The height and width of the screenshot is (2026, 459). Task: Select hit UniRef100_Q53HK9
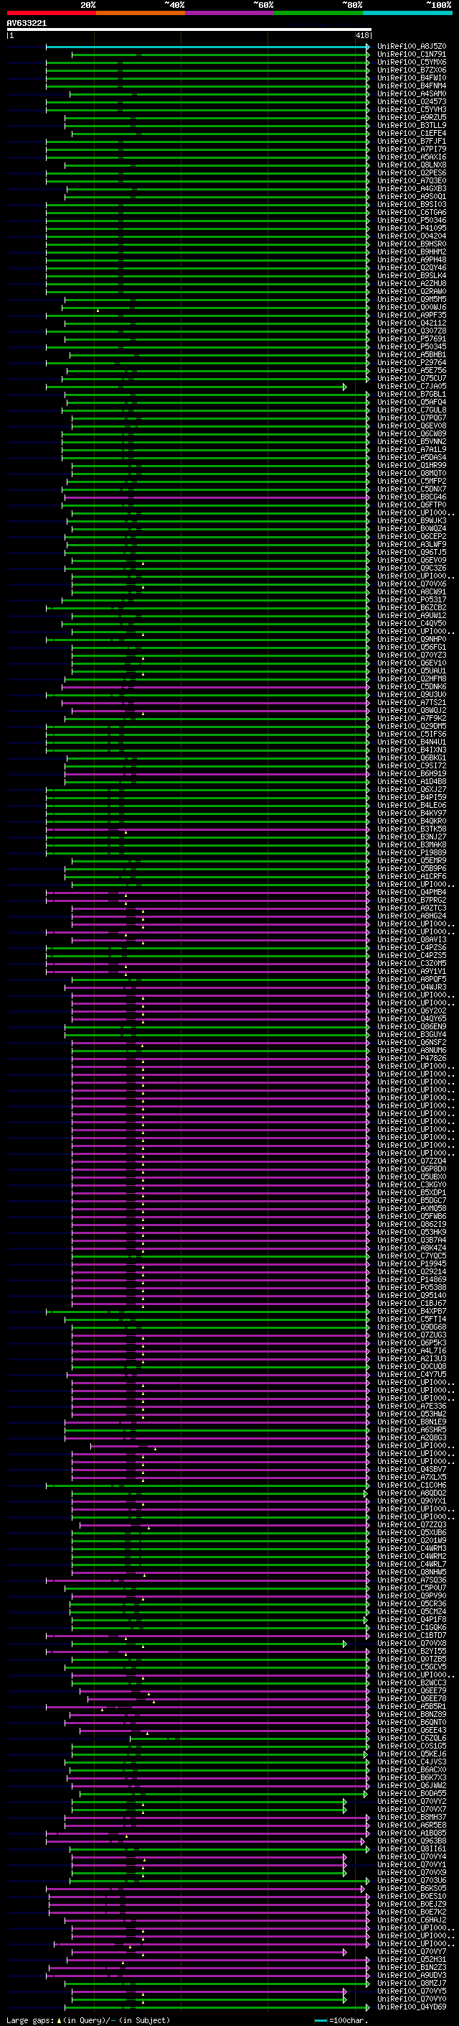(x=412, y=1233)
